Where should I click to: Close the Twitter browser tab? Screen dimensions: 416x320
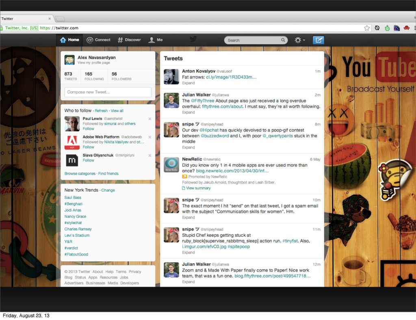click(x=49, y=19)
